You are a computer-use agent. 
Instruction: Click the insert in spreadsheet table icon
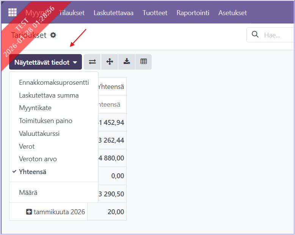point(143,62)
